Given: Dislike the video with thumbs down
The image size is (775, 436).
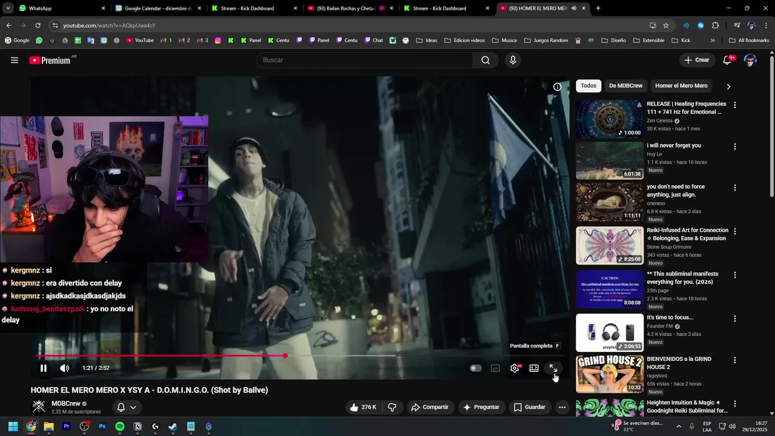Looking at the screenshot, I should tap(392, 408).
